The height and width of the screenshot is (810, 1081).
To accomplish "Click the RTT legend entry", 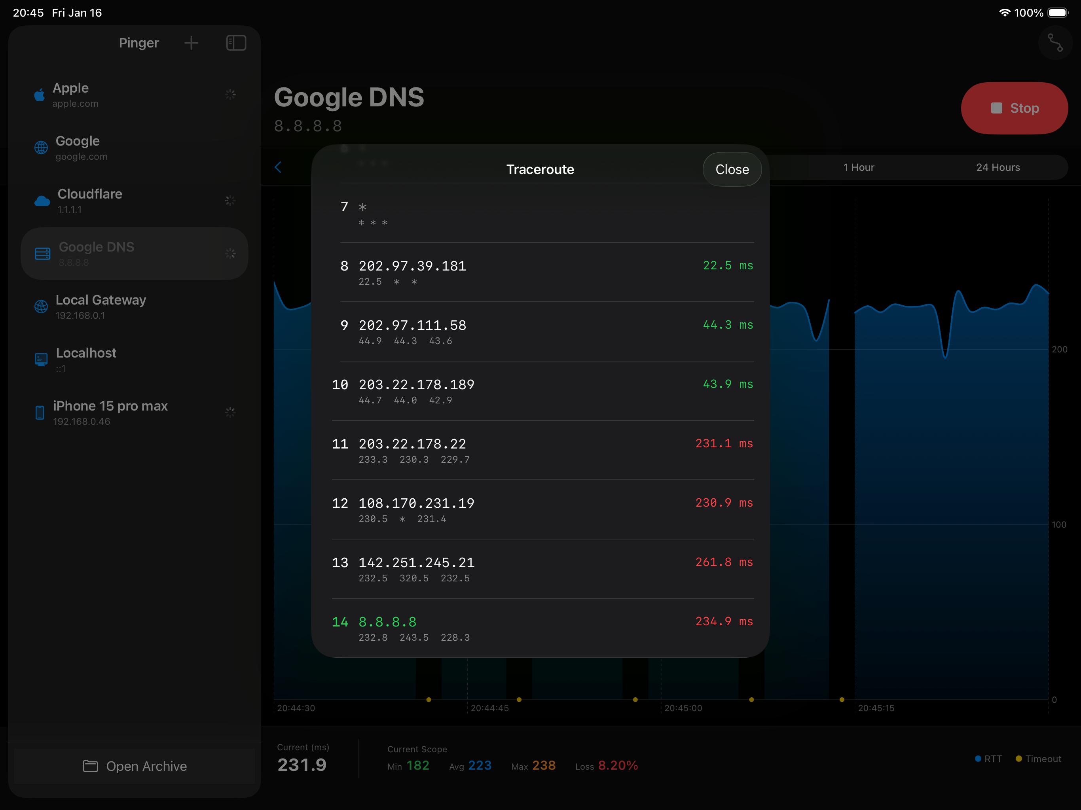I will coord(988,759).
